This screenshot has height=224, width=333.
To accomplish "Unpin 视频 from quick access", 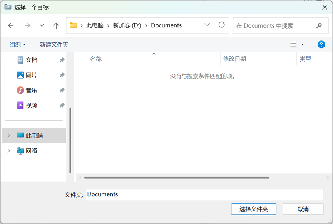I will (x=62, y=105).
